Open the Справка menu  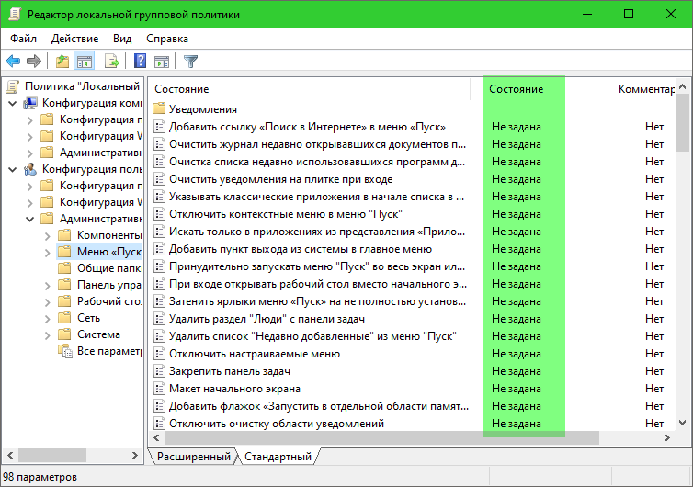click(x=166, y=39)
